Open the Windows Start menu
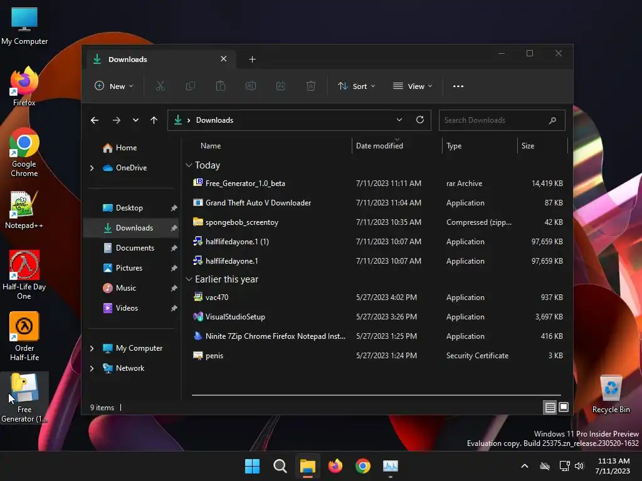The width and height of the screenshot is (642, 481). tap(252, 466)
